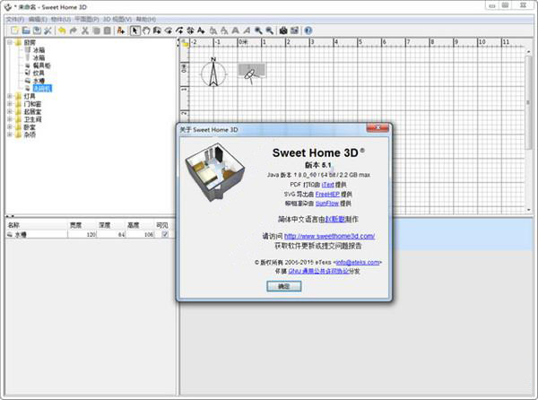Viewport: 538px width, 400px height.
Task: Click the Create photo camera icon
Action: pos(283,30)
